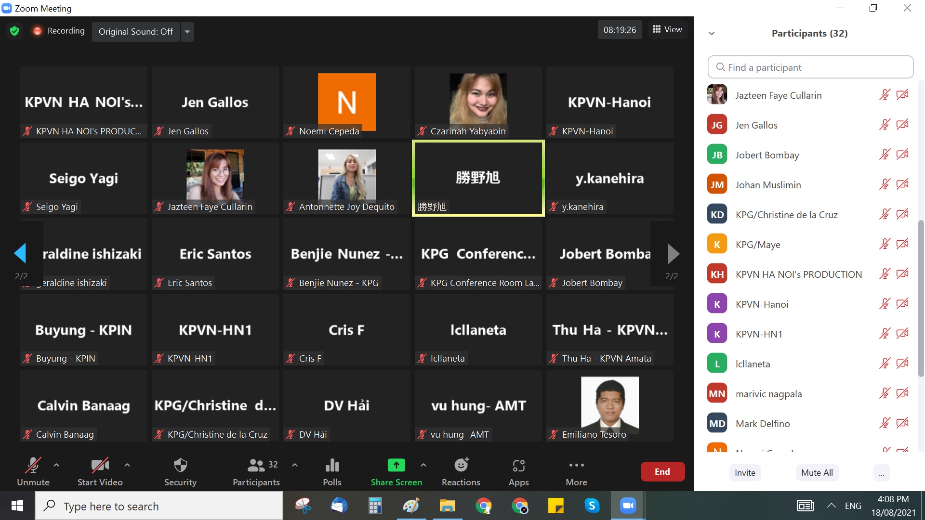
Task: Expand participants options caret beside the count
Action: pyautogui.click(x=295, y=465)
